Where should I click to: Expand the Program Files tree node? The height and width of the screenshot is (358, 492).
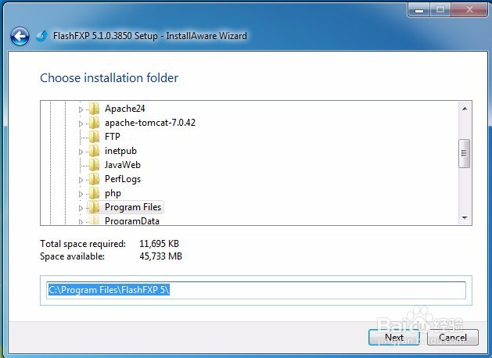[x=81, y=208]
